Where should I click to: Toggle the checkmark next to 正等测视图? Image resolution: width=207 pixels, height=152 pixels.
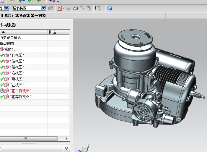pyautogui.click(x=2, y=97)
